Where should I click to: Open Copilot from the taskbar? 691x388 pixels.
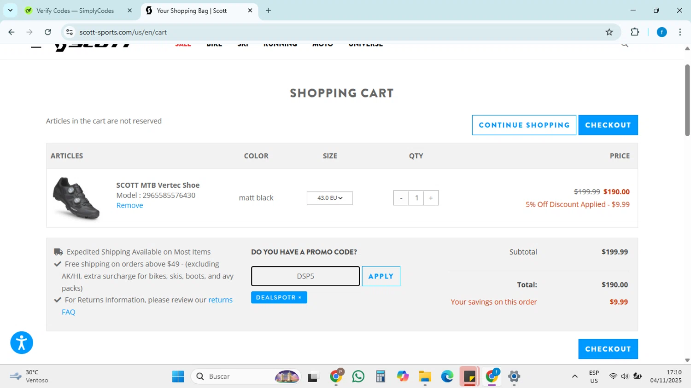click(403, 376)
